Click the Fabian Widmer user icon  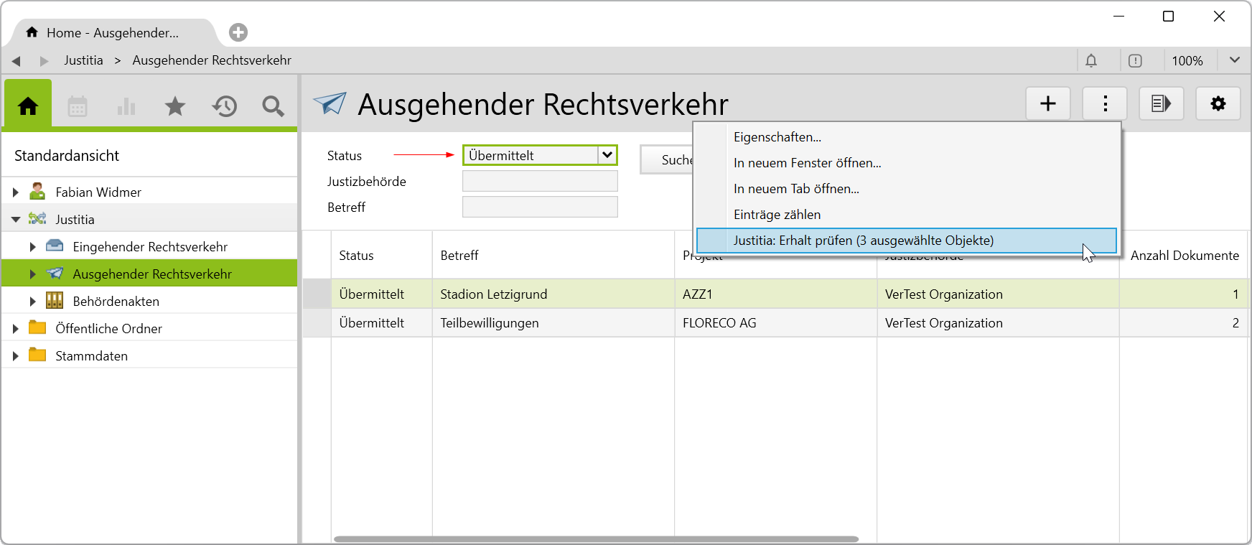tap(37, 191)
